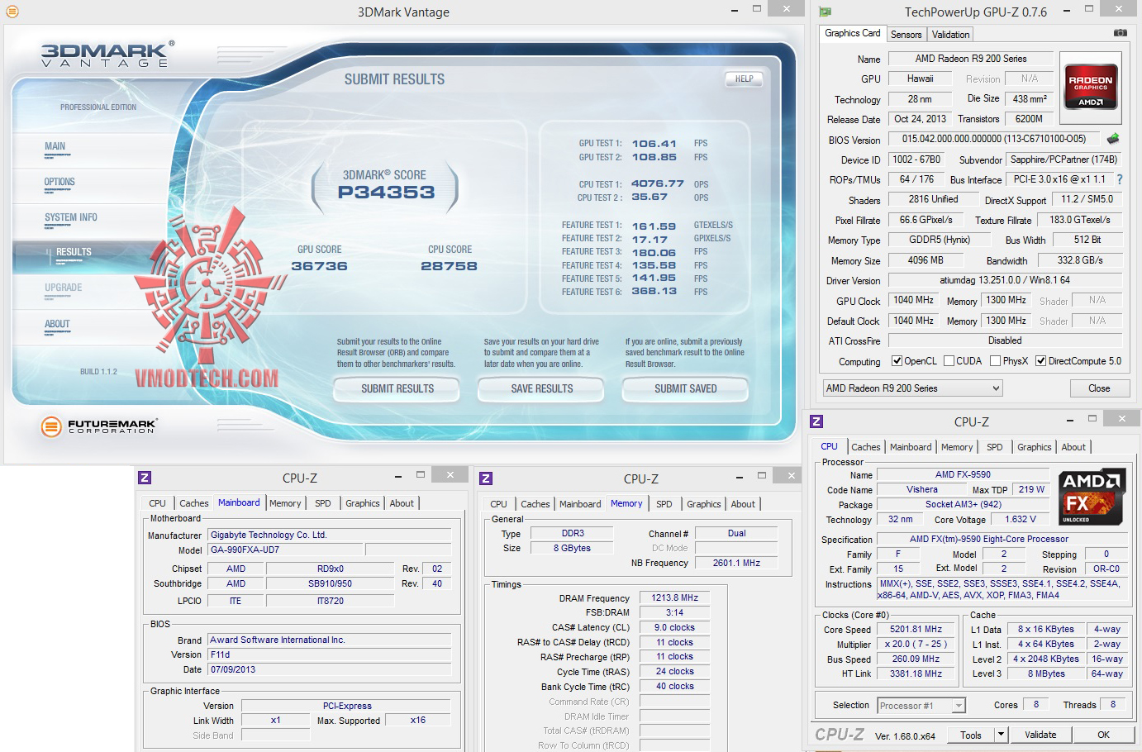
Task: Open Options in the 3DMark sidebar
Action: (59, 183)
